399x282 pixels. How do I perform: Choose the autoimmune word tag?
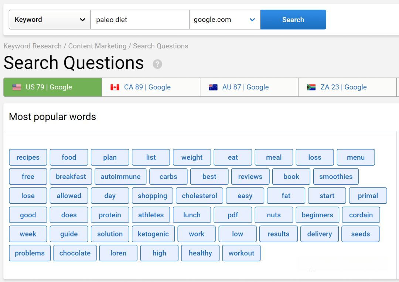(x=120, y=177)
